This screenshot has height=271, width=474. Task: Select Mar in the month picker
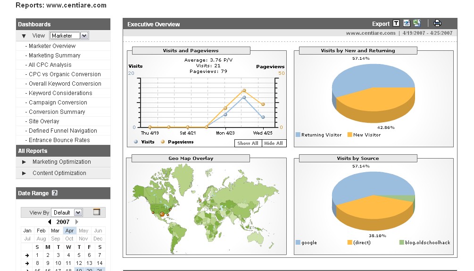point(55,231)
